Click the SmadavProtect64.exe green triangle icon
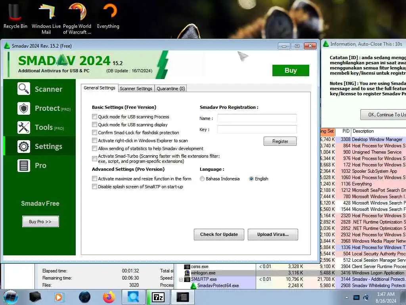Viewport: 406px width, 305px height. click(x=193, y=286)
